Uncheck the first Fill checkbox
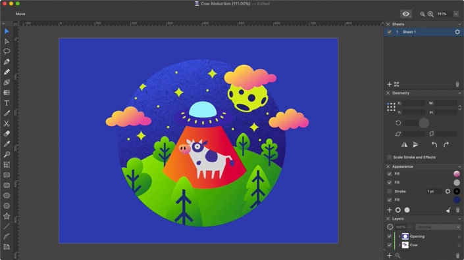464x260 pixels. click(x=389, y=174)
